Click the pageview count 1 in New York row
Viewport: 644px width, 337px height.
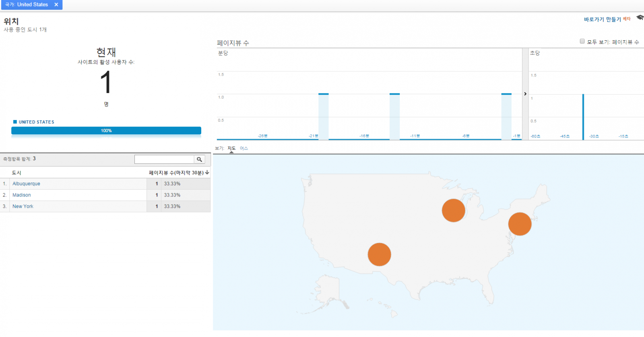tap(157, 207)
